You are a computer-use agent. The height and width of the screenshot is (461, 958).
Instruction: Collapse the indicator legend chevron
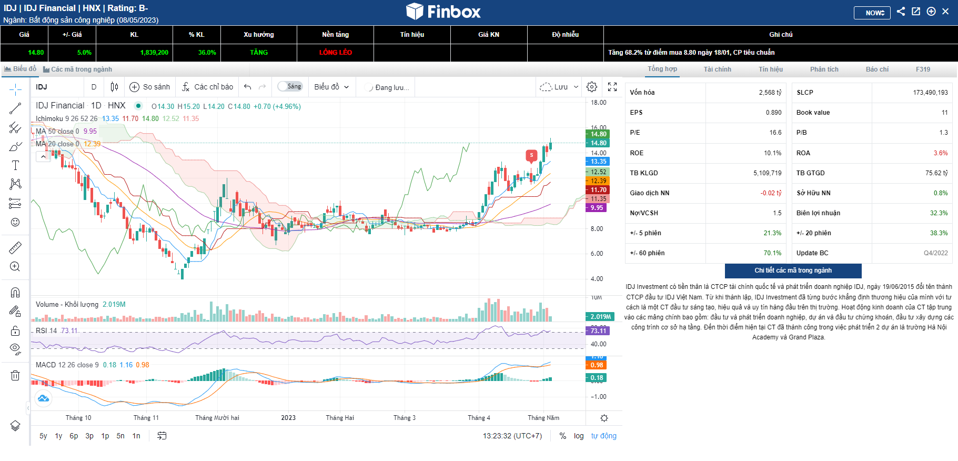[43, 156]
